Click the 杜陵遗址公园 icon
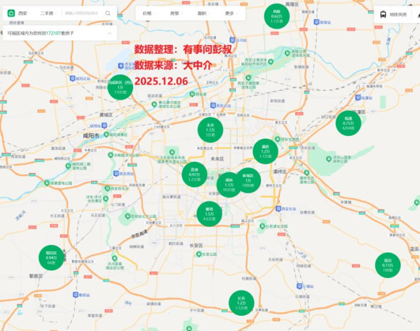Screen dimensions: 420x331 pos(262,226)
